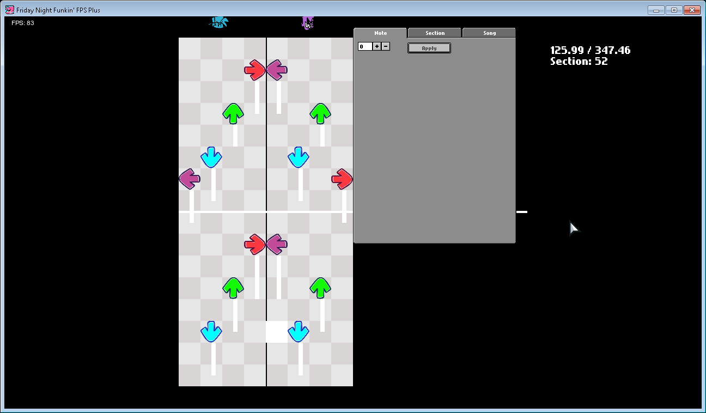Screen dimensions: 706x413
Task: Select the red right arrow above the strum line
Action: (x=254, y=70)
